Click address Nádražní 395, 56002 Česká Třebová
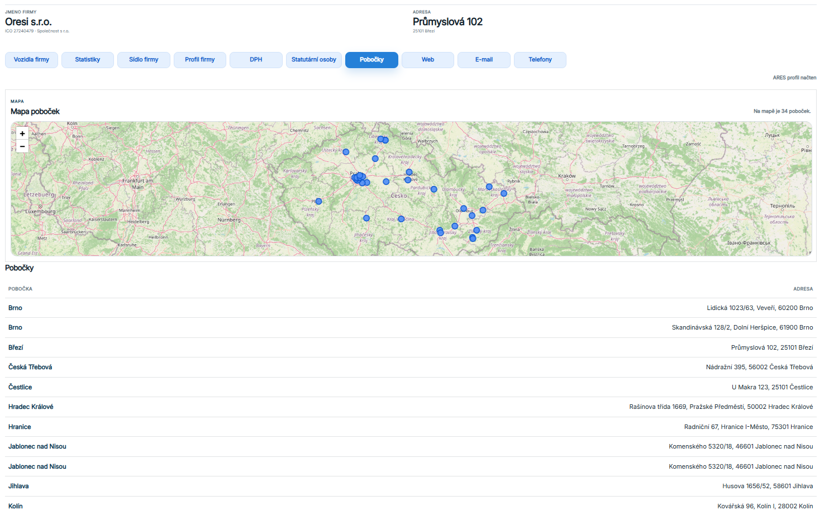 pos(760,368)
